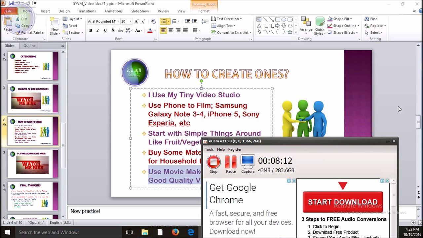Viewport: 423px width, 238px height.
Task: Click the New Slide button
Action: coord(55,25)
